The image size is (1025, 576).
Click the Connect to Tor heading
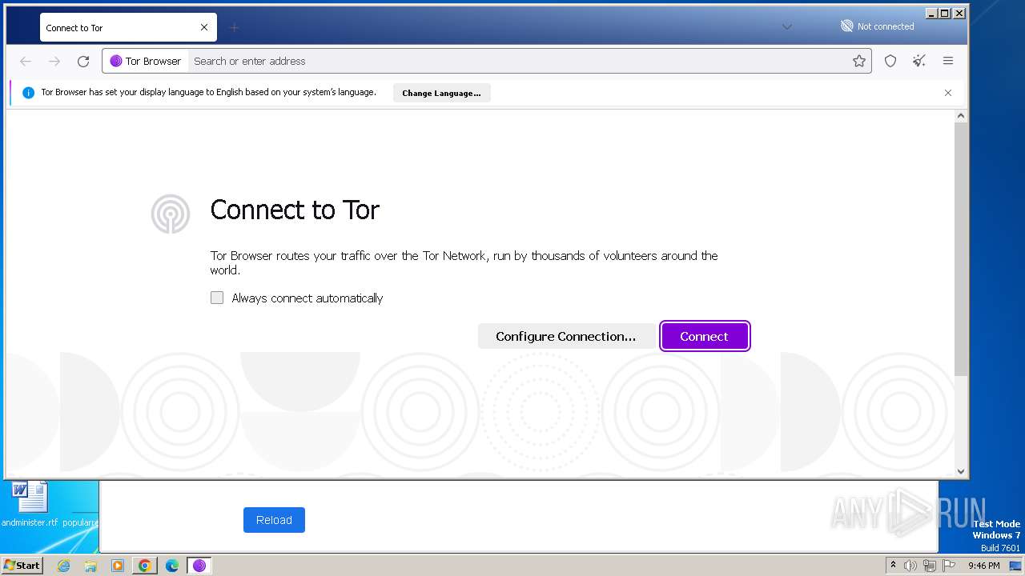tap(295, 210)
